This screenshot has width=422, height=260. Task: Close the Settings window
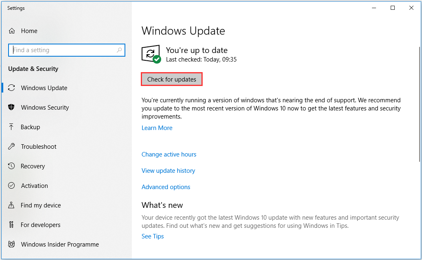(x=411, y=8)
